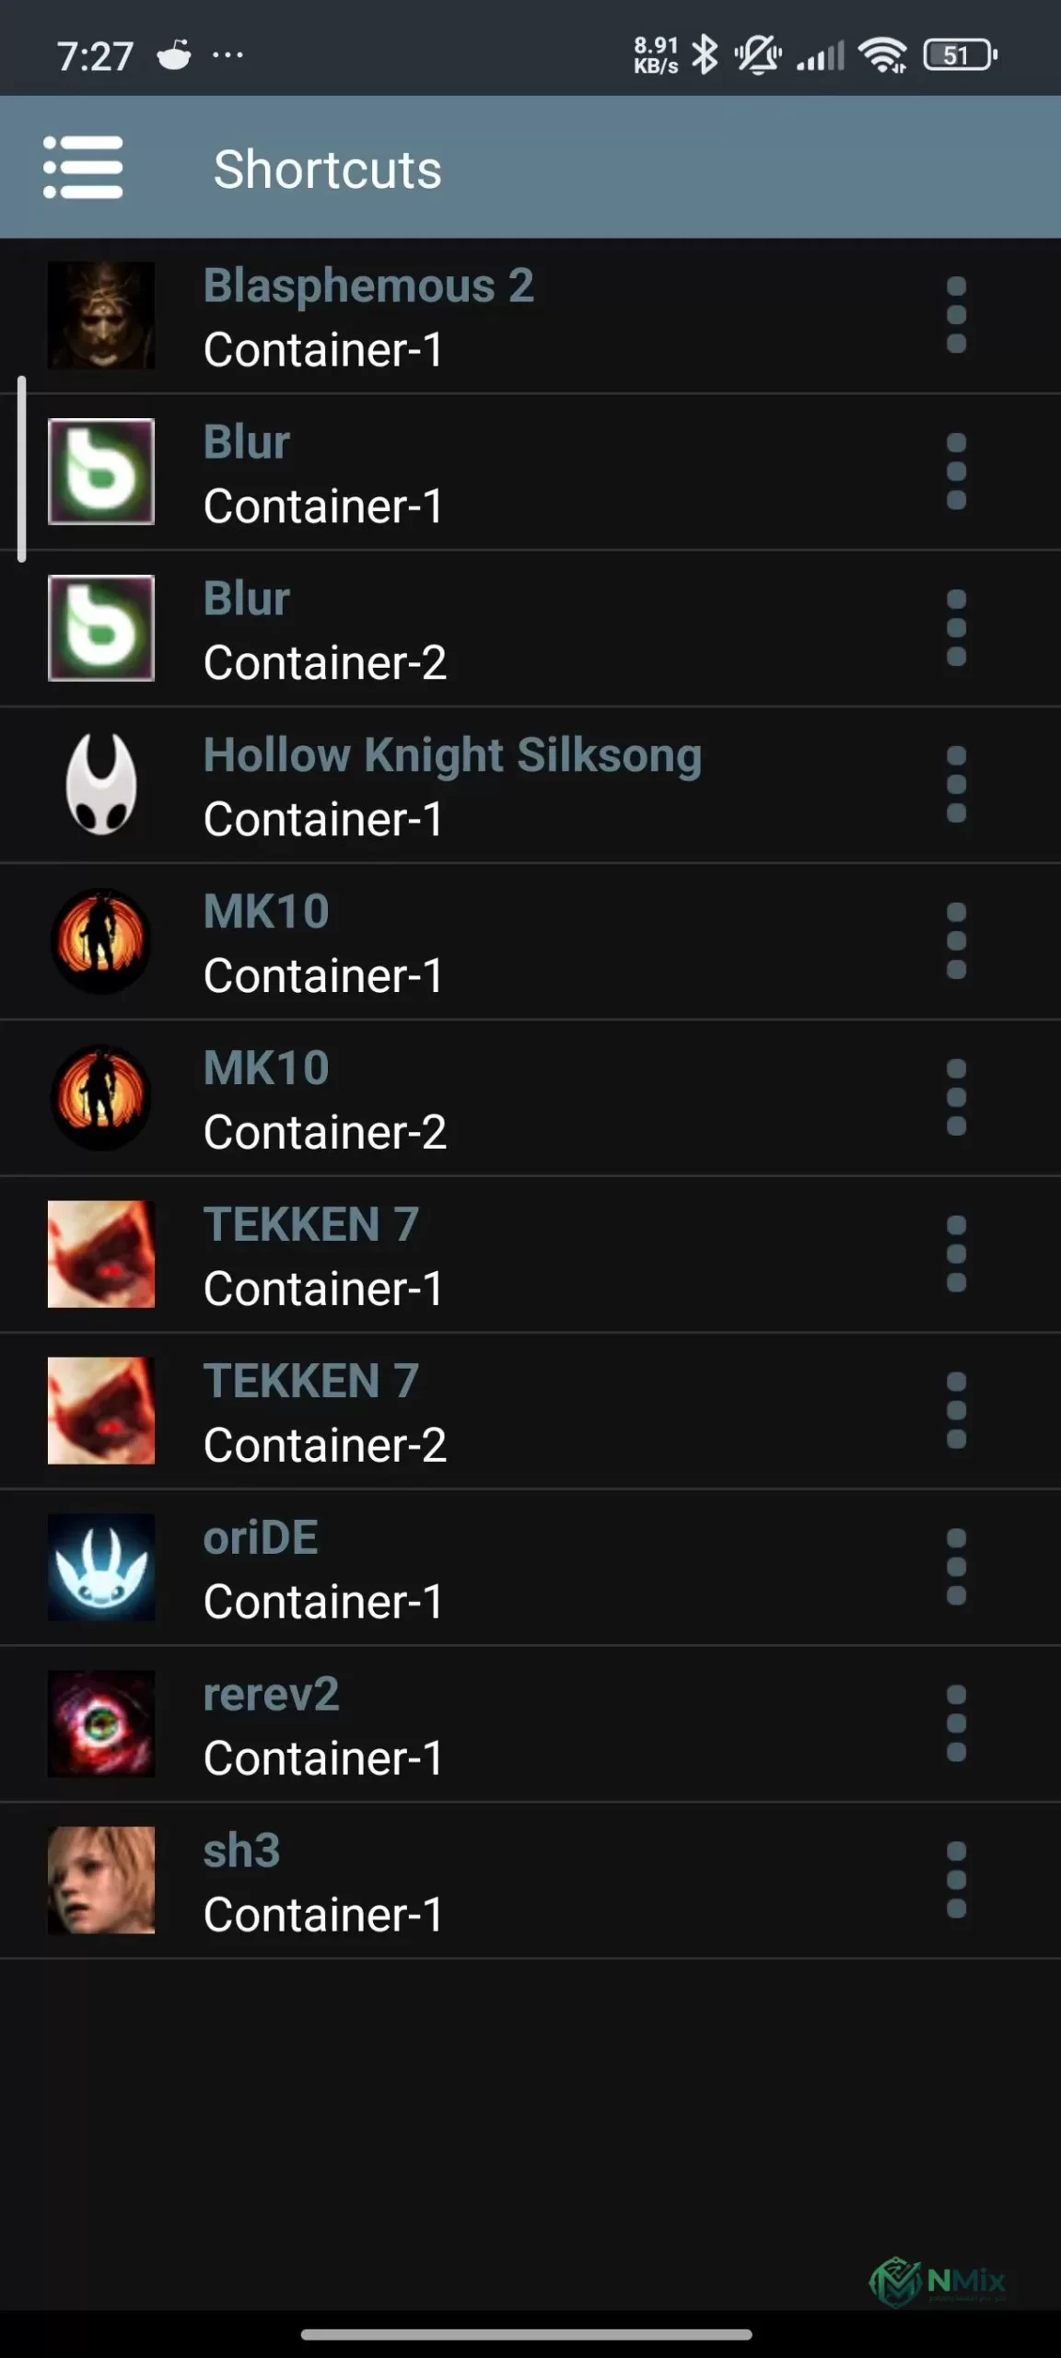The image size is (1061, 2358).
Task: Open three-dot menu for sh3 shortcut
Action: pyautogui.click(x=956, y=1880)
